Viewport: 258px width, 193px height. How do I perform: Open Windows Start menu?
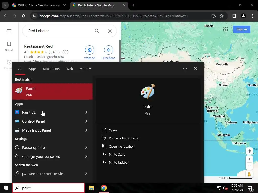coord(6,188)
